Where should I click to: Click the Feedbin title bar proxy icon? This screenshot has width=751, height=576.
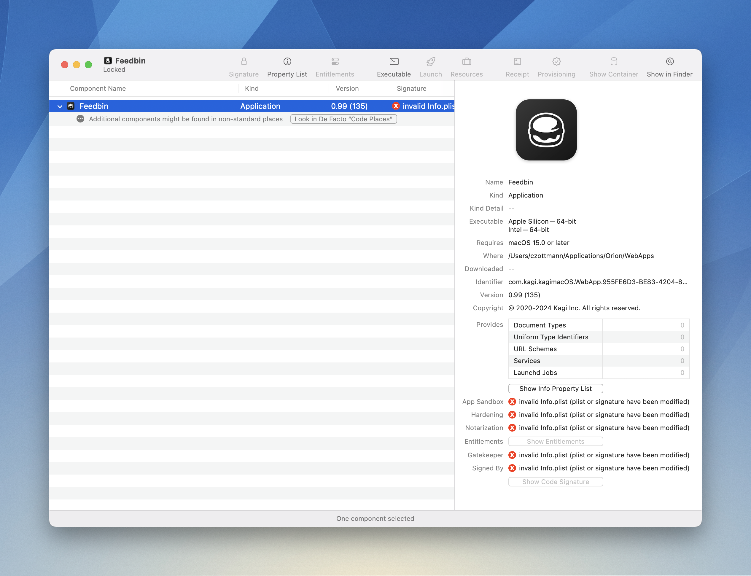point(108,61)
